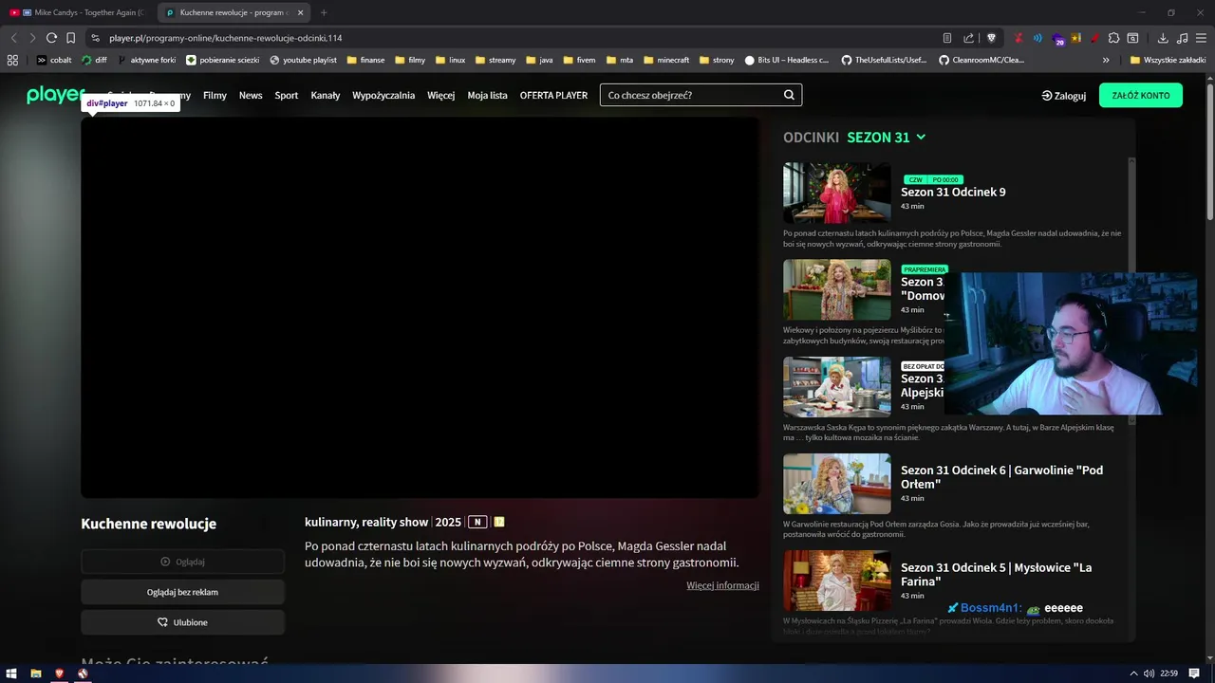
Task: Open the SEZON 31 season dropdown
Action: 886,138
